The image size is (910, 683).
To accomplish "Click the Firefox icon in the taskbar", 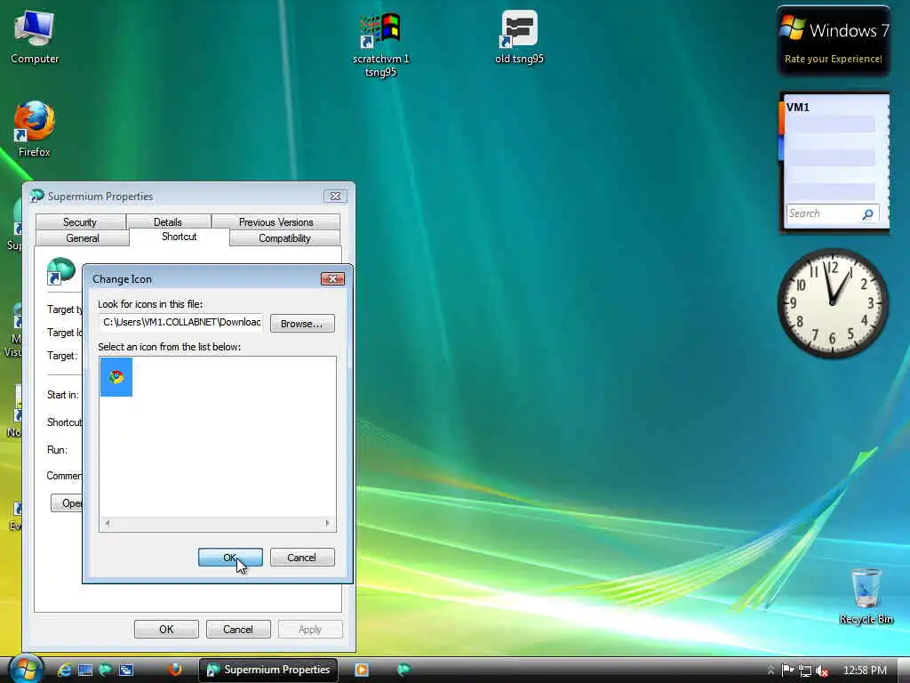I will pos(174,670).
